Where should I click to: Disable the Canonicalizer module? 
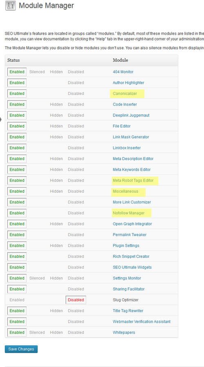click(x=76, y=94)
